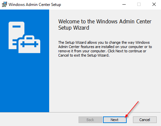Click the blue drive slot on the server tower
The width and height of the screenshot is (161, 126).
pos(16,26)
